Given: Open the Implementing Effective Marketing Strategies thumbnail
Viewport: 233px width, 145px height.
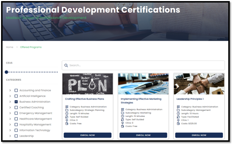Looking at the screenshot, I should coord(143,84).
